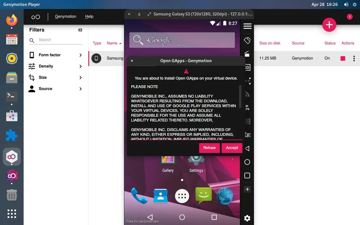Expand the Source filter

point(56,89)
